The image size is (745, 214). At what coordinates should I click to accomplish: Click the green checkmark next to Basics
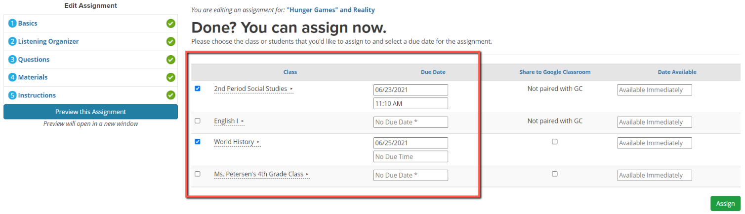[171, 23]
